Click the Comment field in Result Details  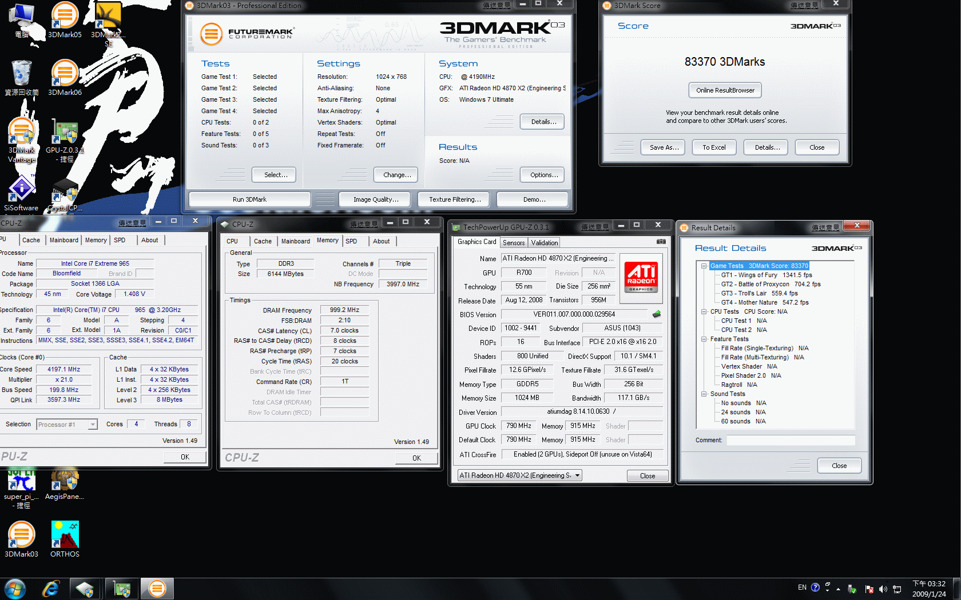coord(790,440)
